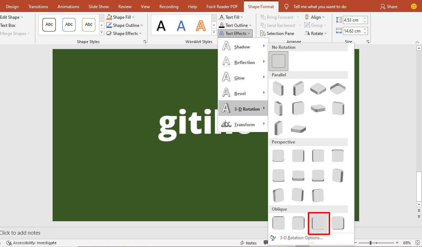Click the Share button
This screenshot has height=247, width=422.
389,6
